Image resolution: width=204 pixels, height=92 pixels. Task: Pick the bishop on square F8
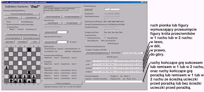tap(15, 81)
